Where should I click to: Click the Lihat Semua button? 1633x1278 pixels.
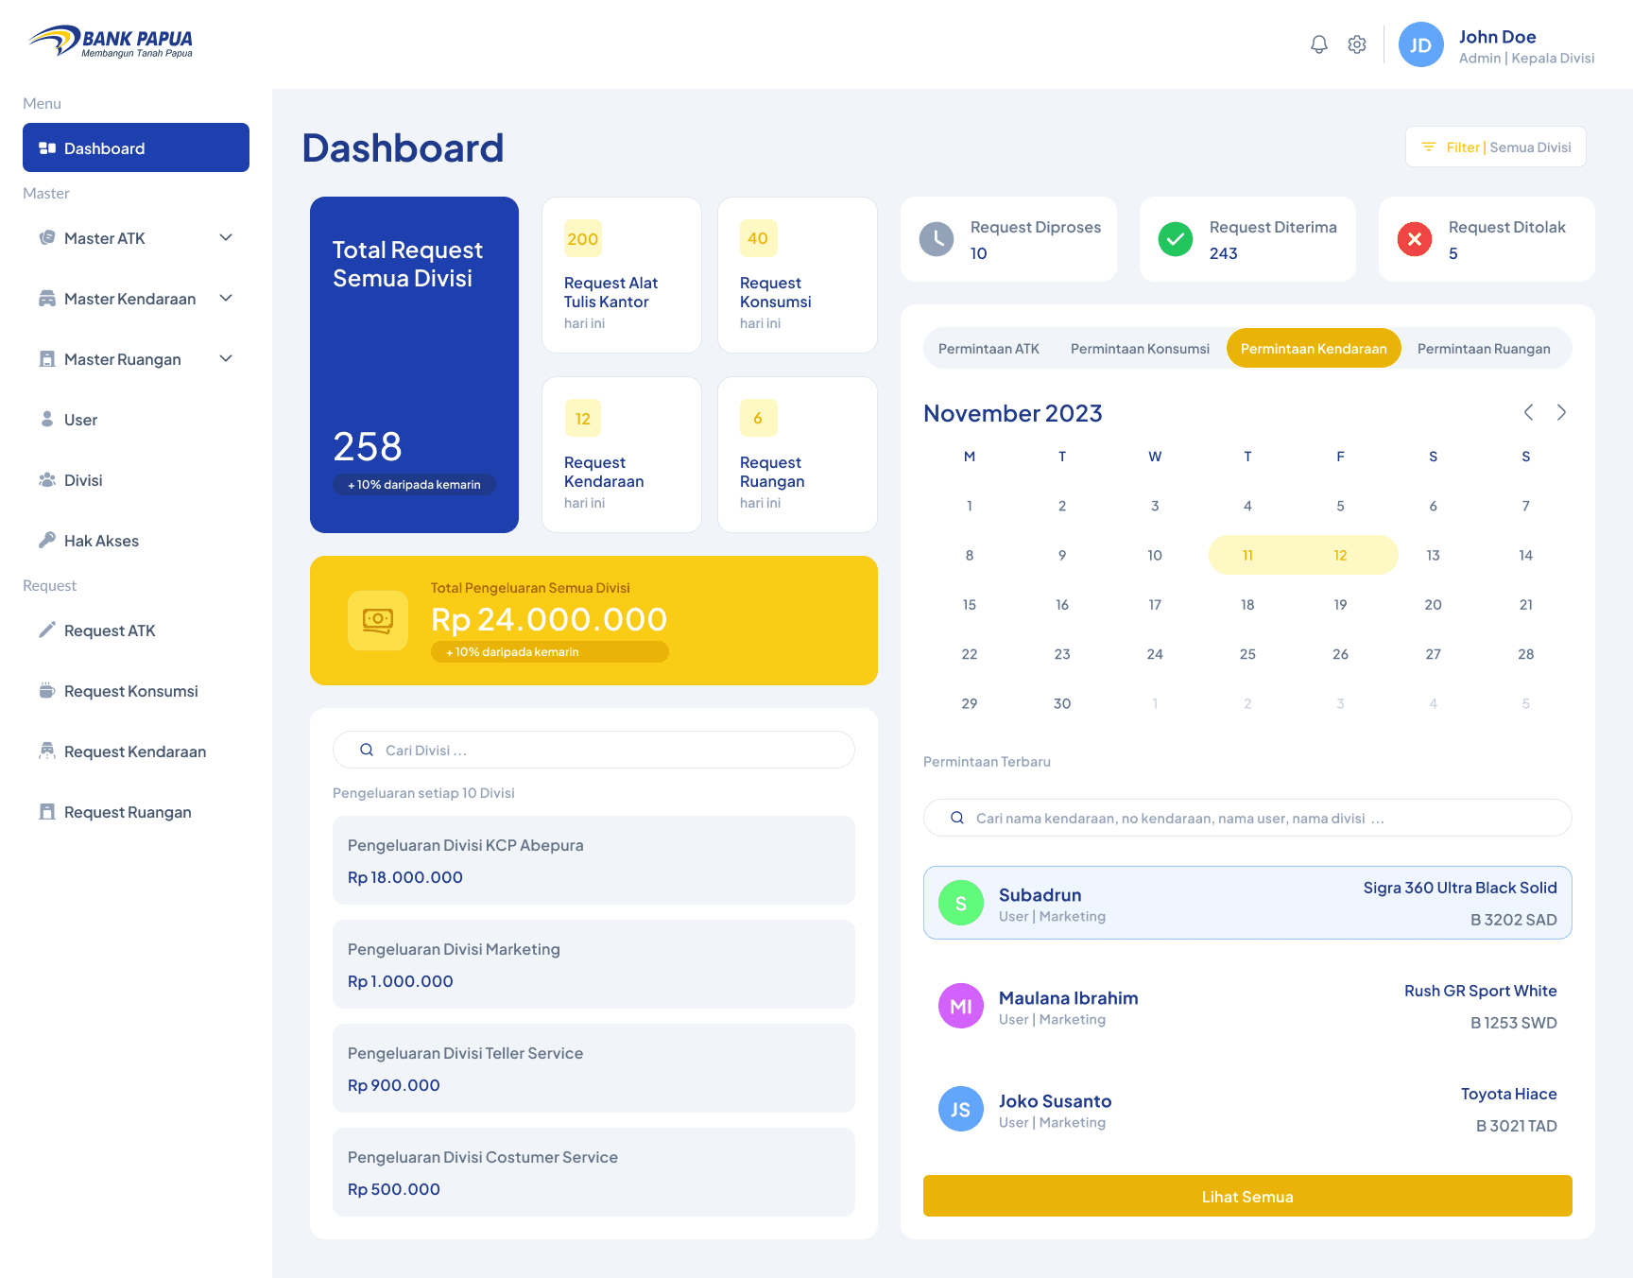[x=1247, y=1196]
